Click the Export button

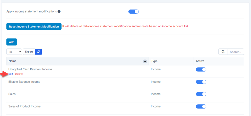tap(29, 52)
